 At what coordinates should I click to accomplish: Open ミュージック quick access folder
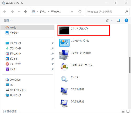13,64
